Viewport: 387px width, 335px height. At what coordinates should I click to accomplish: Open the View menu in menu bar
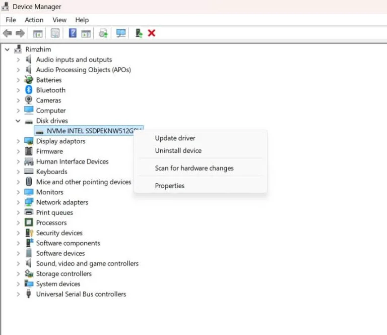point(59,20)
